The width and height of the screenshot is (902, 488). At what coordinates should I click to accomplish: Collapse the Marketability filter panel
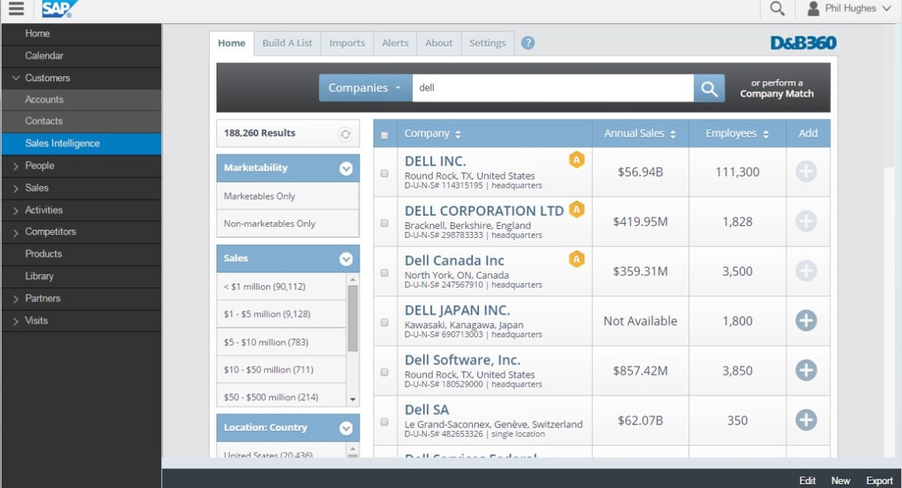pos(346,168)
